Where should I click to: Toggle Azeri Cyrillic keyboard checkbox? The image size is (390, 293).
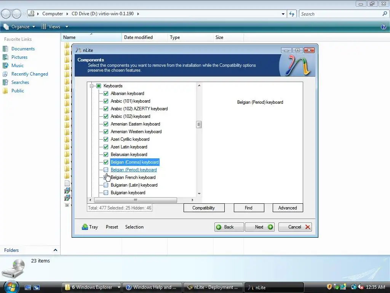pos(106,139)
